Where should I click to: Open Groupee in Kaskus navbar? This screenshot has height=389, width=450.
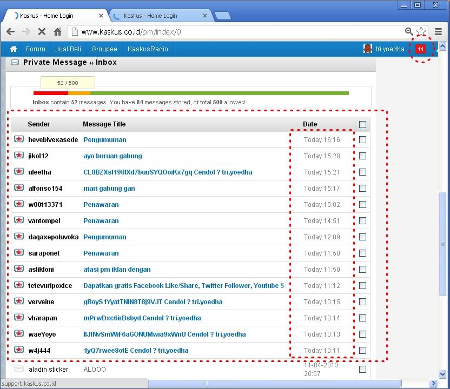point(104,49)
